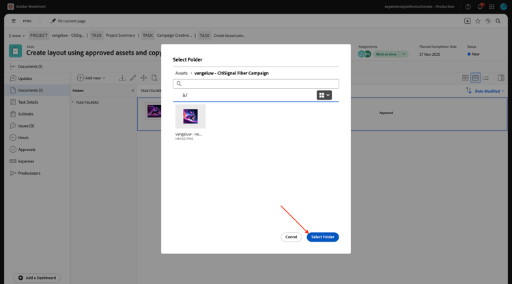Select document thumbnail in background list

(x=153, y=111)
